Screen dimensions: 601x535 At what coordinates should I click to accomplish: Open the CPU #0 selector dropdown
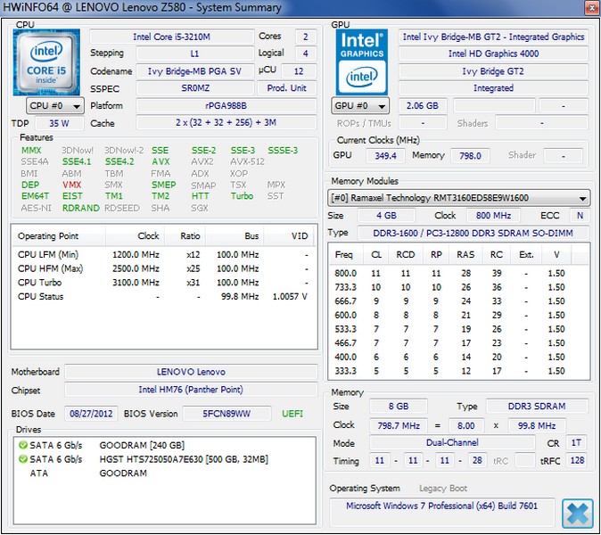pyautogui.click(x=54, y=106)
